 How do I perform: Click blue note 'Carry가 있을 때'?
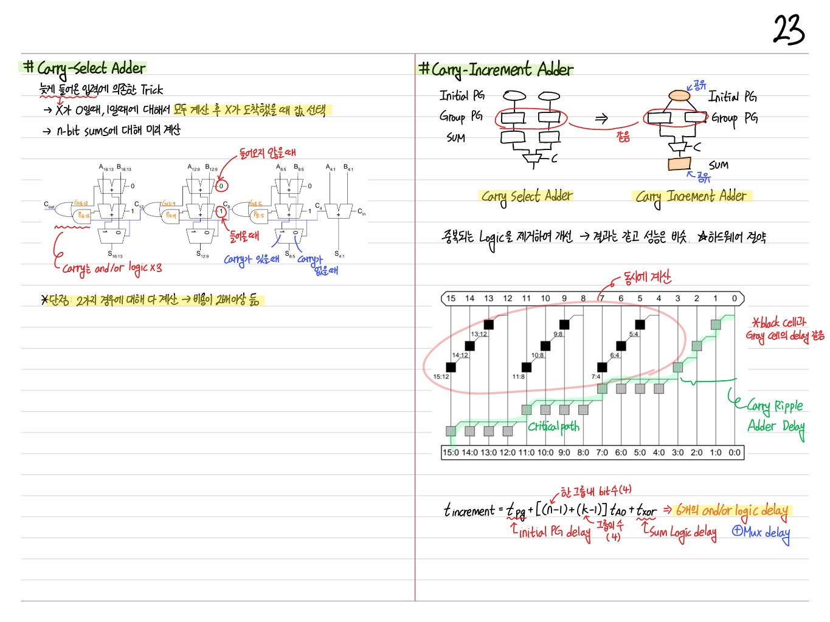coord(251,260)
